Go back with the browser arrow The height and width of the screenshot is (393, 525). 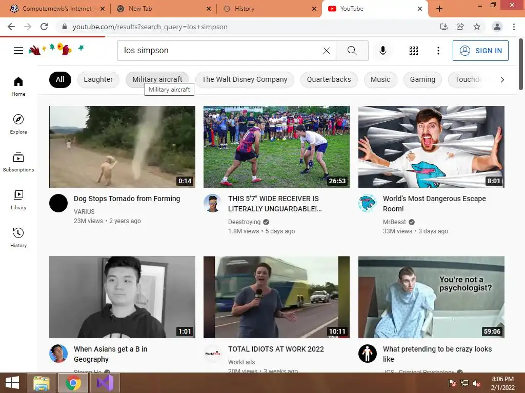pos(11,27)
